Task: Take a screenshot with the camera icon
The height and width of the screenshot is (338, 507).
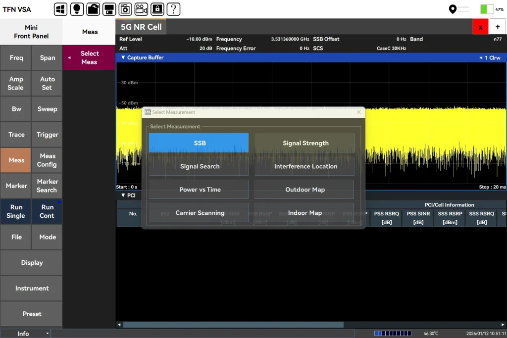Action: click(126, 9)
